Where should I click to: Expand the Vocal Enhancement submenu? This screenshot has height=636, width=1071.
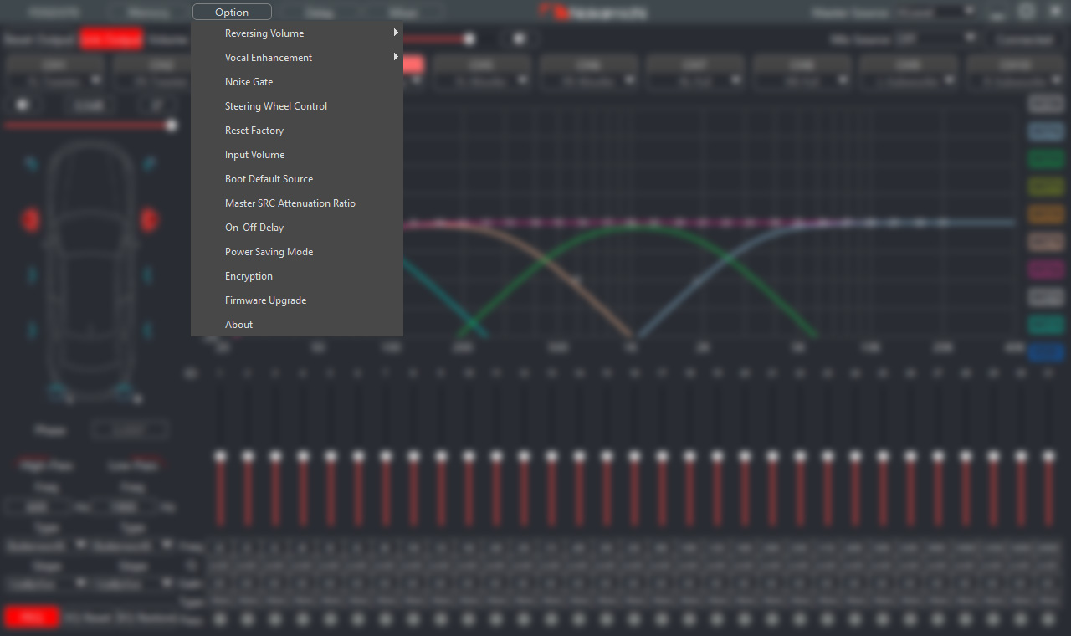click(x=269, y=58)
